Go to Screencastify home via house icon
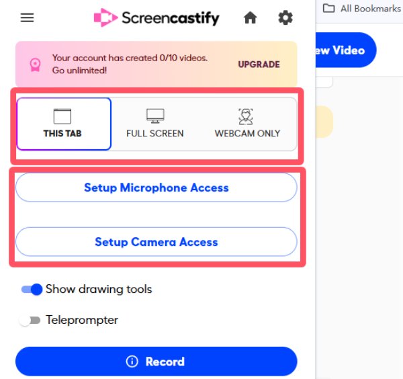This screenshot has height=379, width=403. tap(250, 18)
